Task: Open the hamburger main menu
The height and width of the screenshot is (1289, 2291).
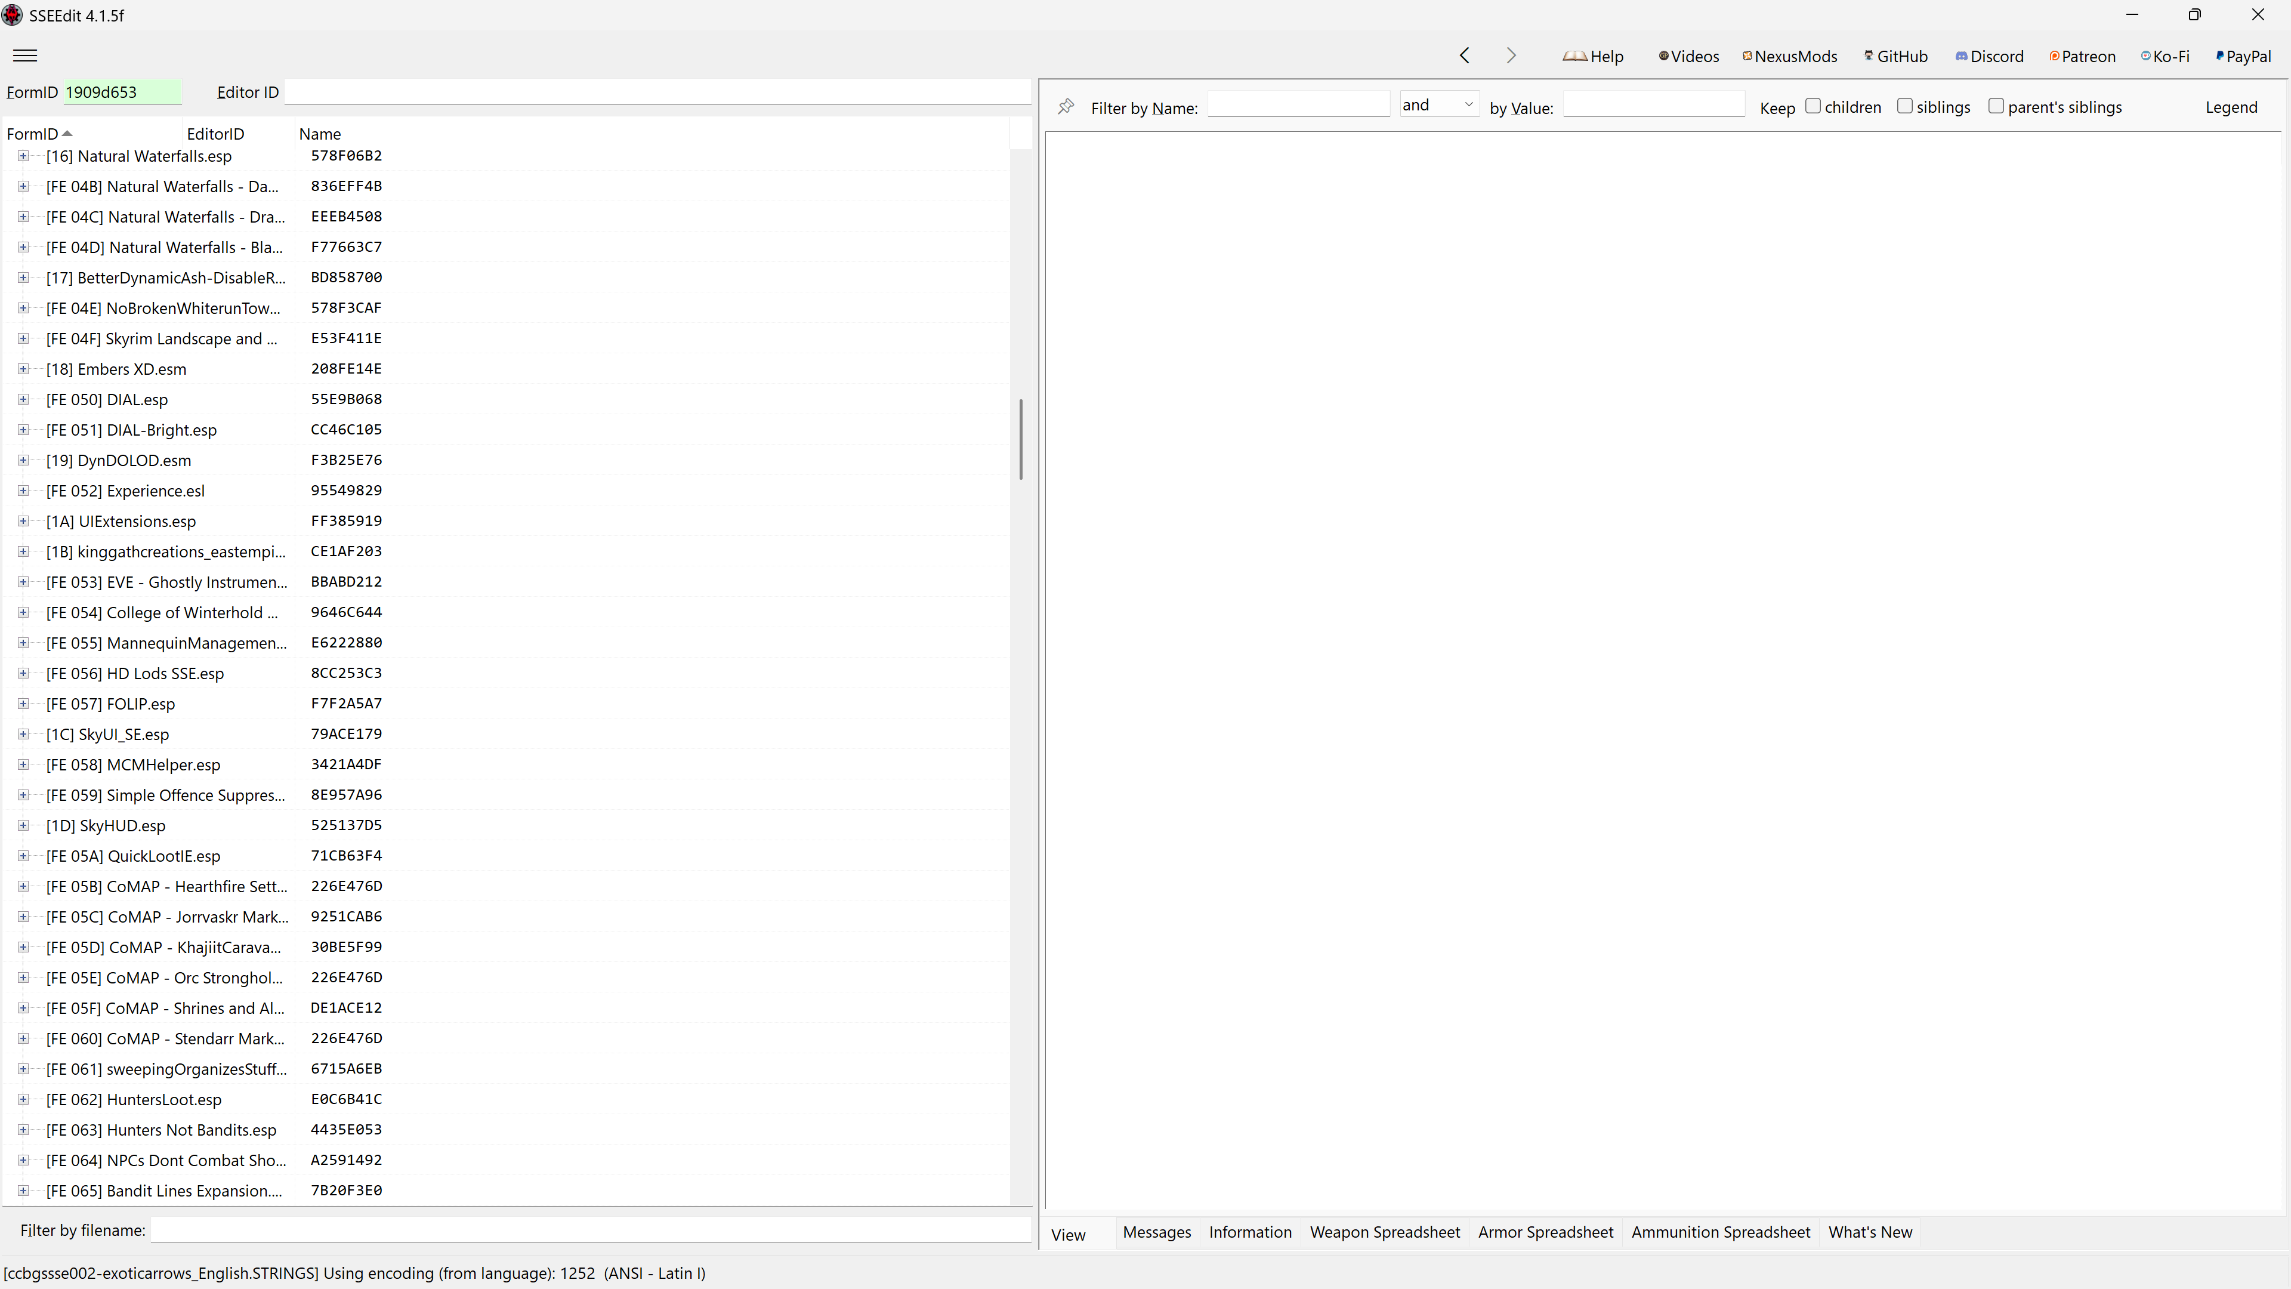Action: tap(25, 55)
